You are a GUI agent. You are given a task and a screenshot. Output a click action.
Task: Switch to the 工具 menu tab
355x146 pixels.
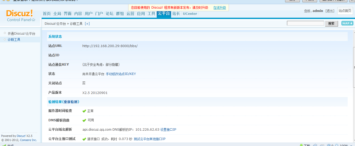pyautogui.click(x=151, y=14)
